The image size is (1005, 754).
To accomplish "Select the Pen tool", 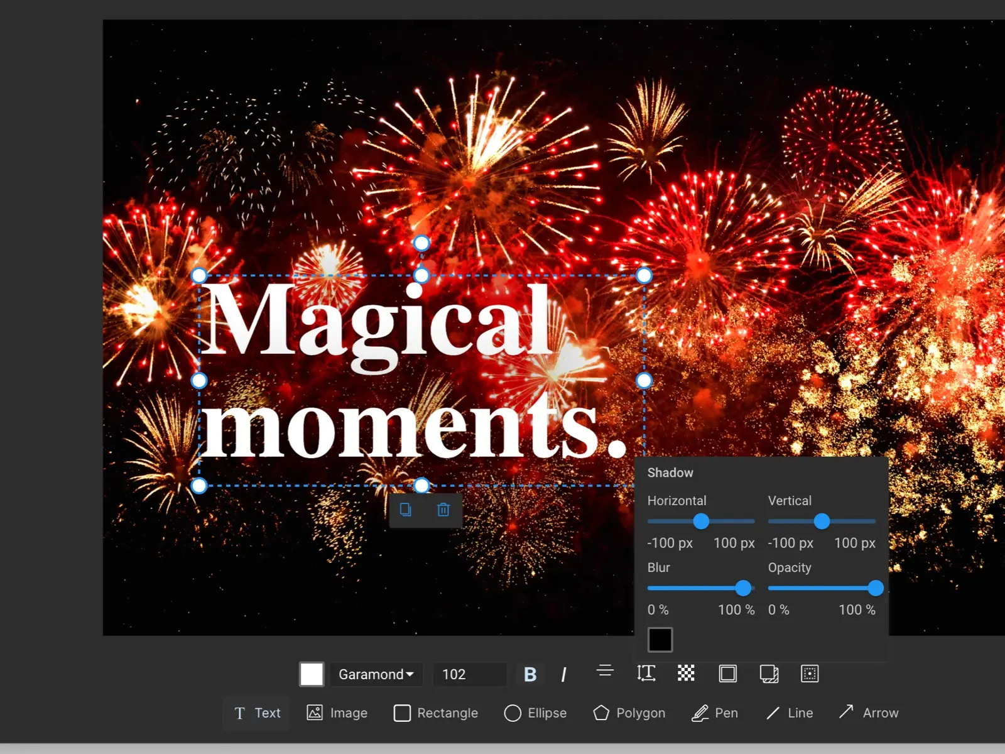I will pyautogui.click(x=715, y=713).
